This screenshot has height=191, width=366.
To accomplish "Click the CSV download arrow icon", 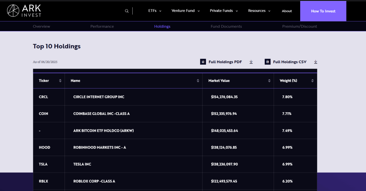I will pos(316,62).
